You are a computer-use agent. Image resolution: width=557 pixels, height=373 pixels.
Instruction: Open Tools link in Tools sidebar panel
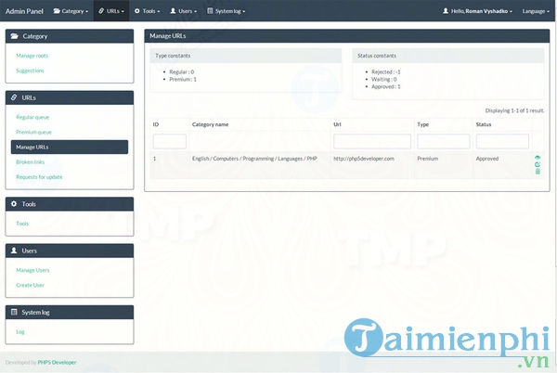tap(22, 224)
